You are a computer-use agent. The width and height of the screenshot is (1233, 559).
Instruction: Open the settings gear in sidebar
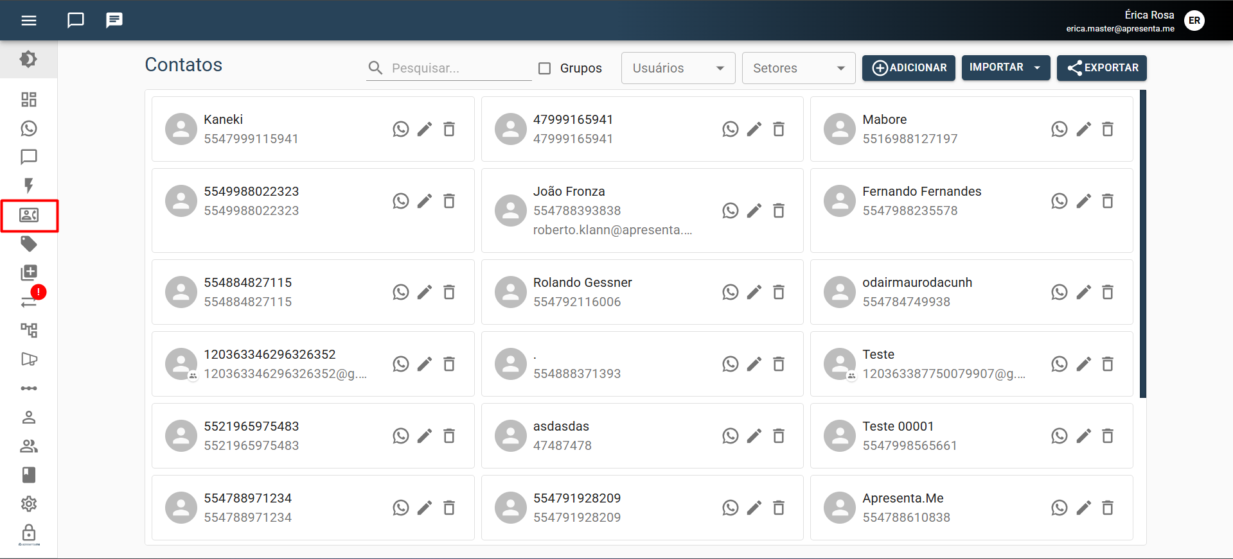[x=29, y=504]
